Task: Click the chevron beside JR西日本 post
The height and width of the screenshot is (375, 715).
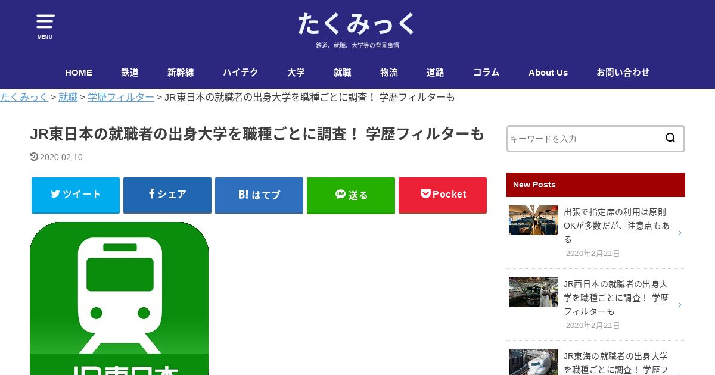Action: [680, 305]
